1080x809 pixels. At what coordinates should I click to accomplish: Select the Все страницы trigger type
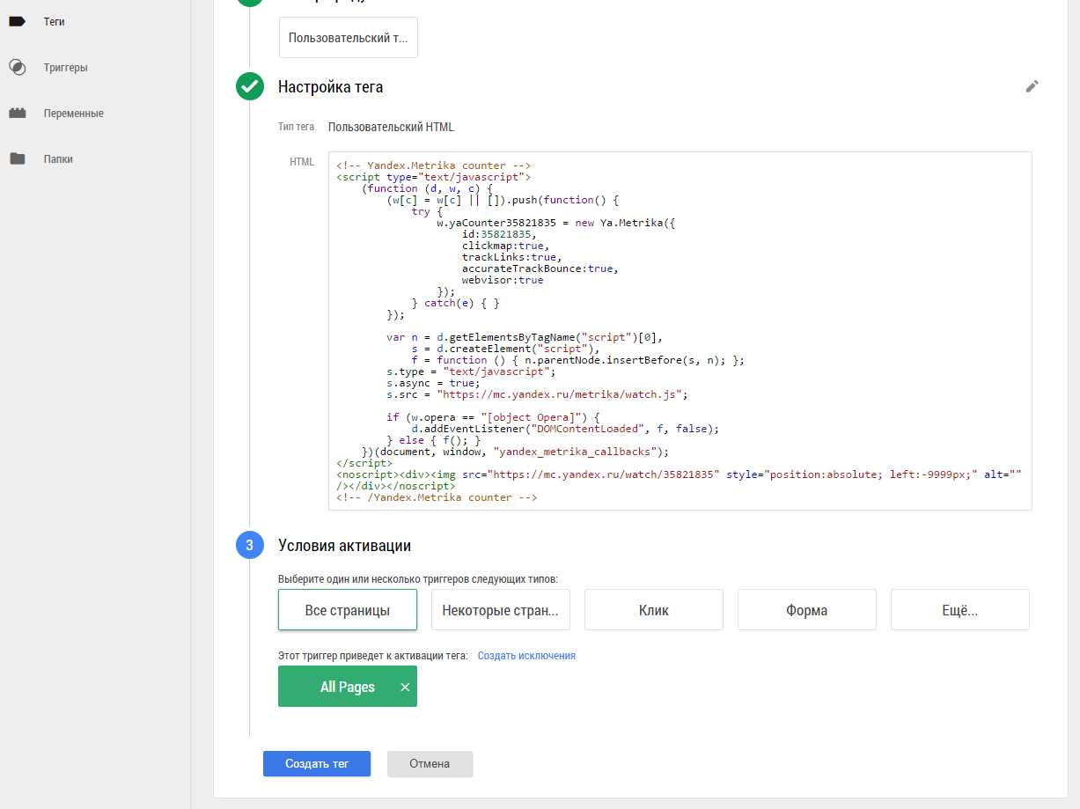[x=348, y=610]
